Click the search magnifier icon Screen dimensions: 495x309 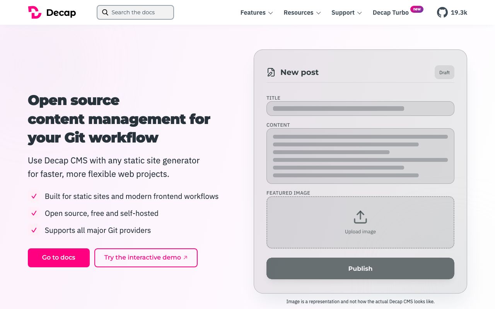tap(105, 12)
